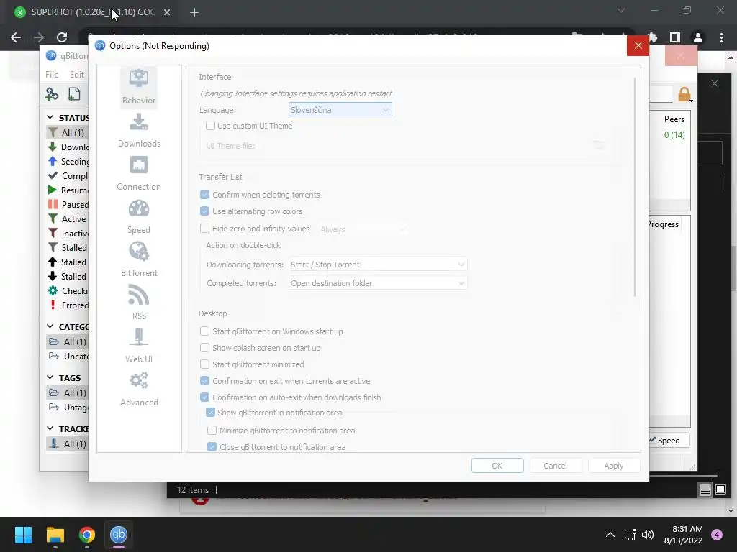737x552 pixels.
Task: Enable Start qBittorrent on Windows start up
Action: (204, 331)
